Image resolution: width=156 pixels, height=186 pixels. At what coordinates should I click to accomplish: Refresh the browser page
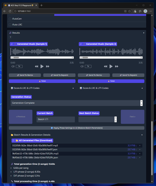10,11
